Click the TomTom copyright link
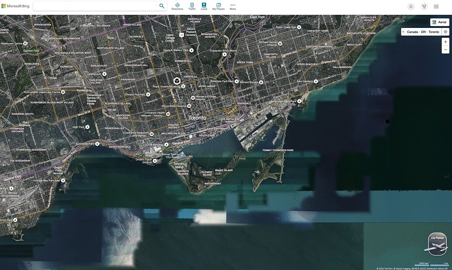 [388, 268]
